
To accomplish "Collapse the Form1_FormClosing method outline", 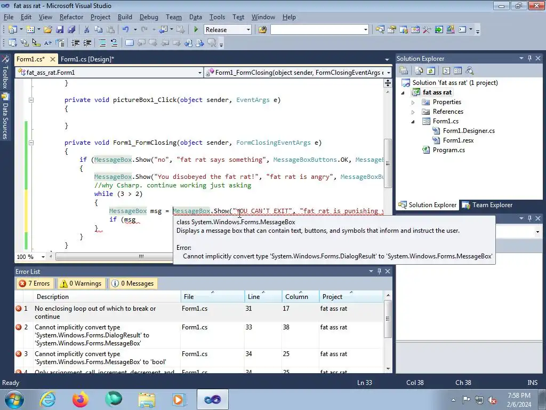I will pos(31,143).
